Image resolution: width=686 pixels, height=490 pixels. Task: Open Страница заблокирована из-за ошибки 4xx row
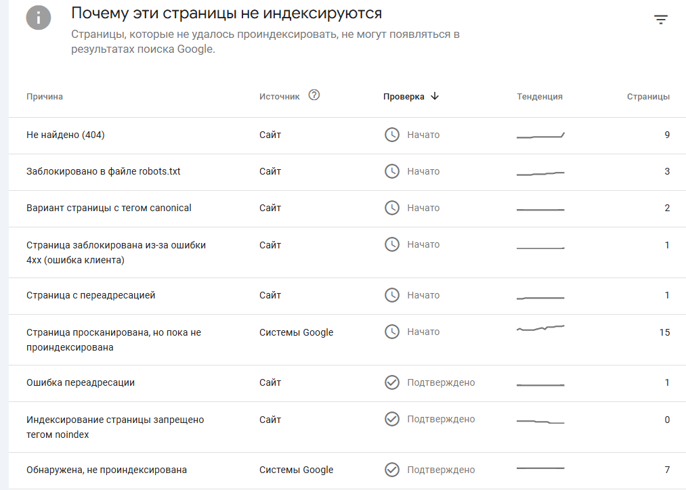[116, 252]
